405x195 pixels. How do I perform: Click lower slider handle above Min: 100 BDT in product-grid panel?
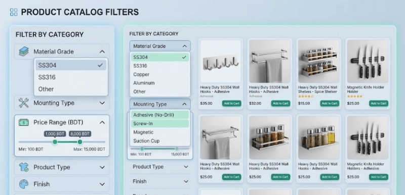pos(142,149)
